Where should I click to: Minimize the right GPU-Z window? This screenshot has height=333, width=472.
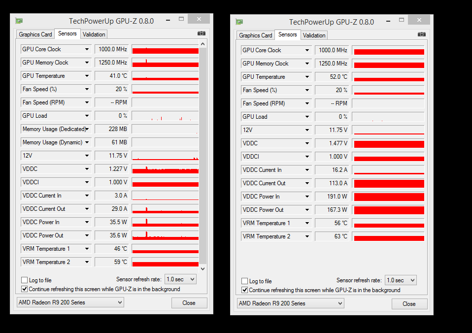click(388, 21)
